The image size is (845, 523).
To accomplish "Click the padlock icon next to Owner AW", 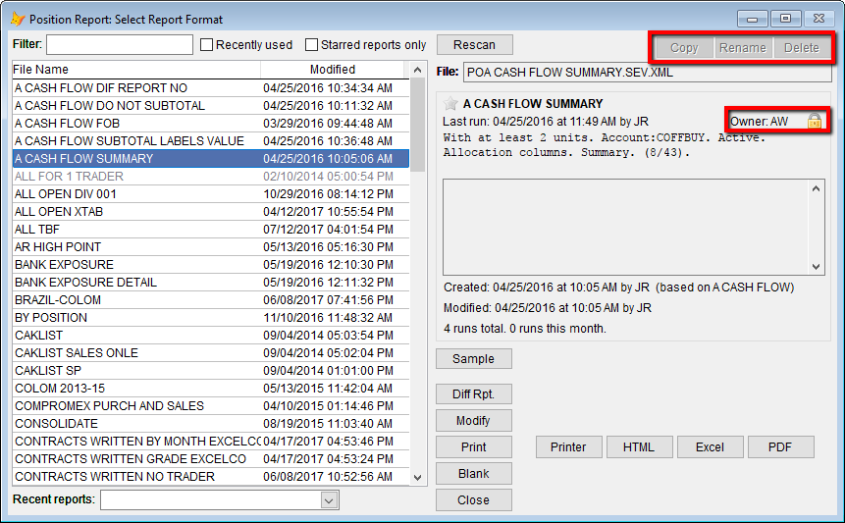I will click(x=815, y=121).
